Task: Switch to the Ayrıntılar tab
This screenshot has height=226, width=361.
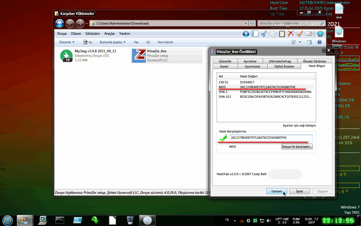Action: 250,61
